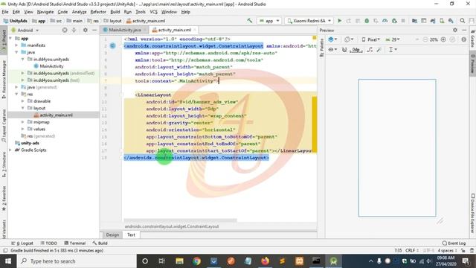Click Collapse All icon in Project panel
Viewport: 476px width, 268px height.
[74, 30]
